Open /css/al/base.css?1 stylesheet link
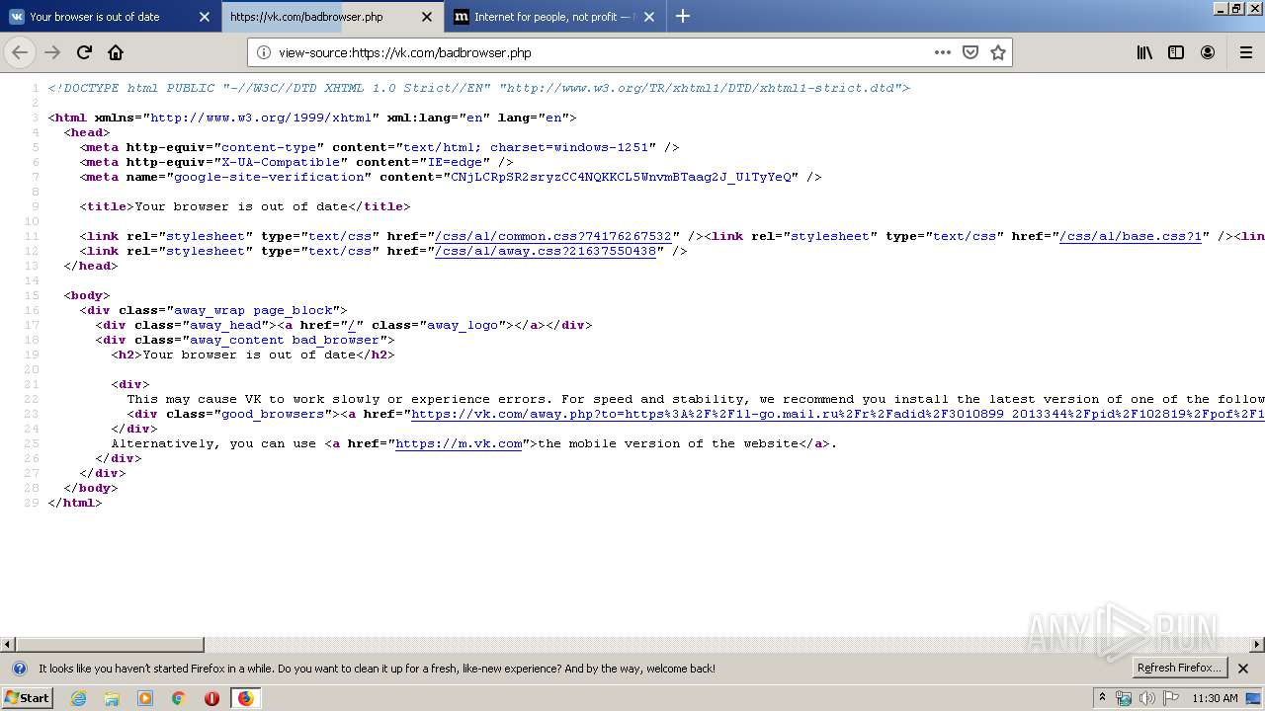 pyautogui.click(x=1131, y=236)
